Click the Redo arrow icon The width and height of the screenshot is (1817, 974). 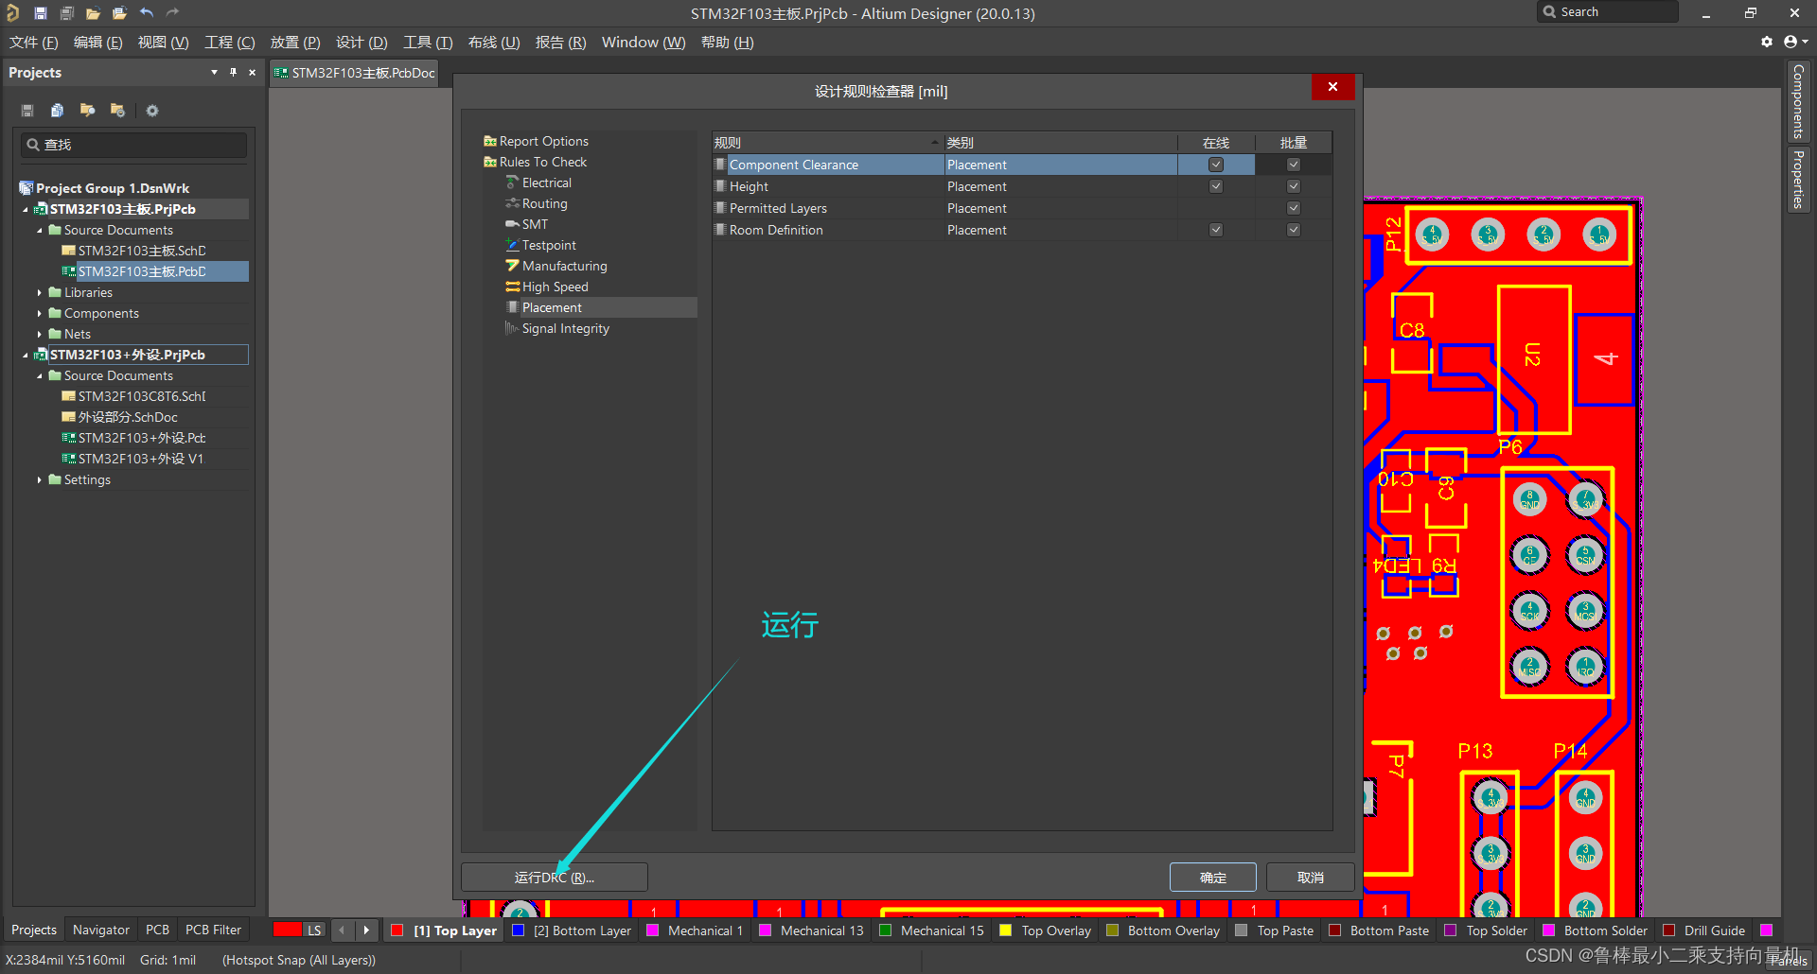172,13
